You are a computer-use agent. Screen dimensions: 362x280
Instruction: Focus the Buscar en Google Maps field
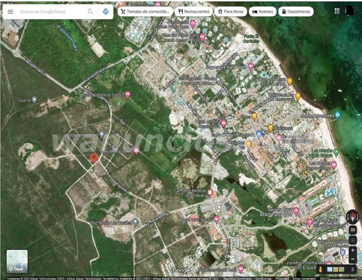click(51, 11)
